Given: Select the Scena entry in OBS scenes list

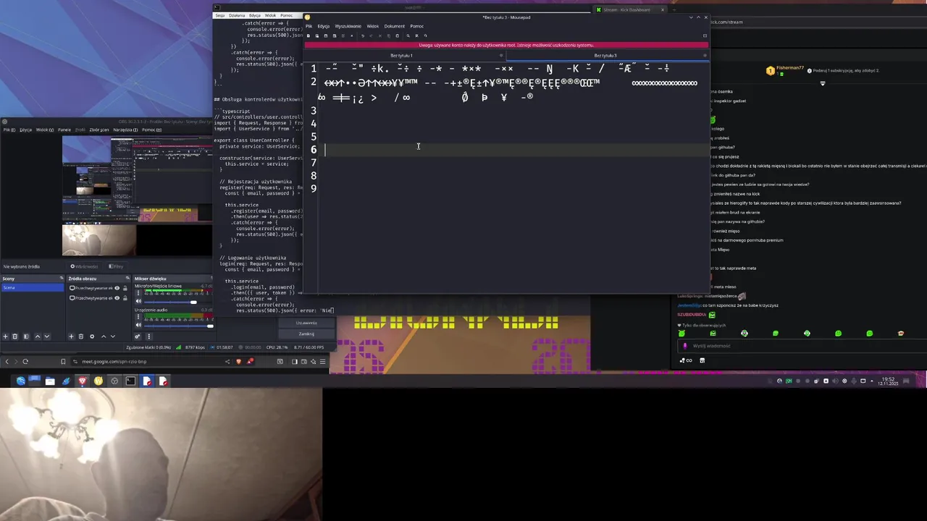Looking at the screenshot, I should pyautogui.click(x=33, y=288).
